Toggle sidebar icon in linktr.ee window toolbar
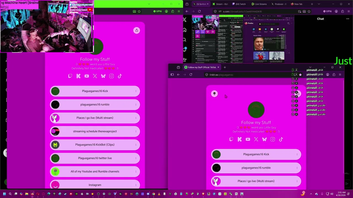The width and height of the screenshot is (353, 198). 172,75
